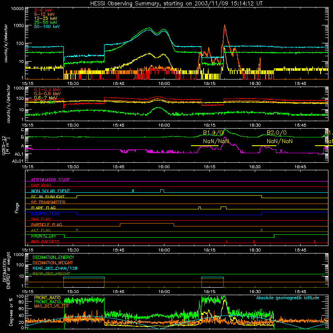Click the GOES-12 axis label
333x333 pixels.
click(x=4, y=146)
